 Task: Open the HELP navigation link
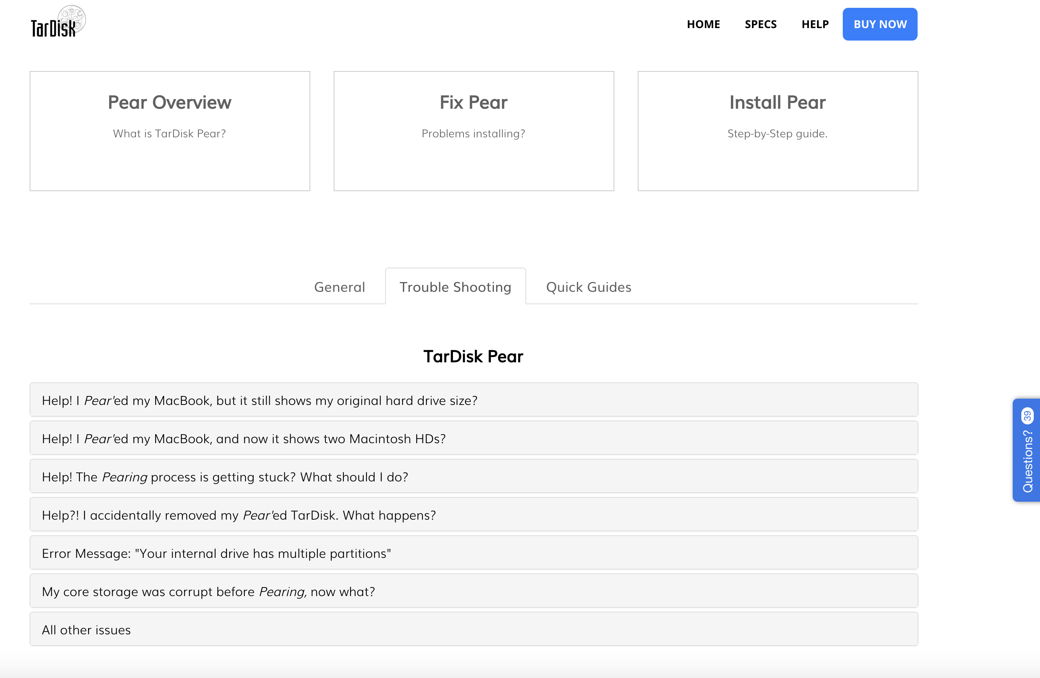pos(815,25)
